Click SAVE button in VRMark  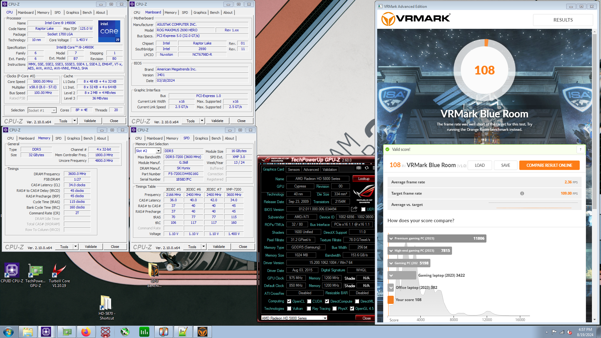coord(506,165)
